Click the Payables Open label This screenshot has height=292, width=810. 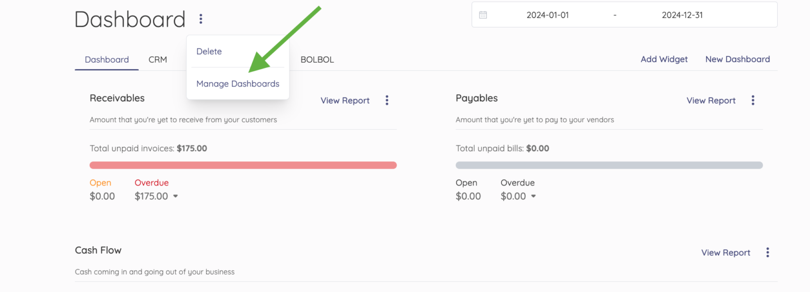pyautogui.click(x=466, y=183)
